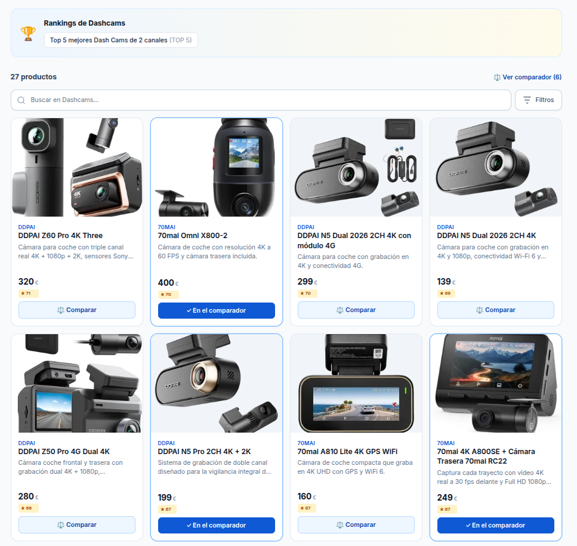Click 70mai 4K A800SE + Cámara Trasera title
The width and height of the screenshot is (577, 546).
click(486, 456)
